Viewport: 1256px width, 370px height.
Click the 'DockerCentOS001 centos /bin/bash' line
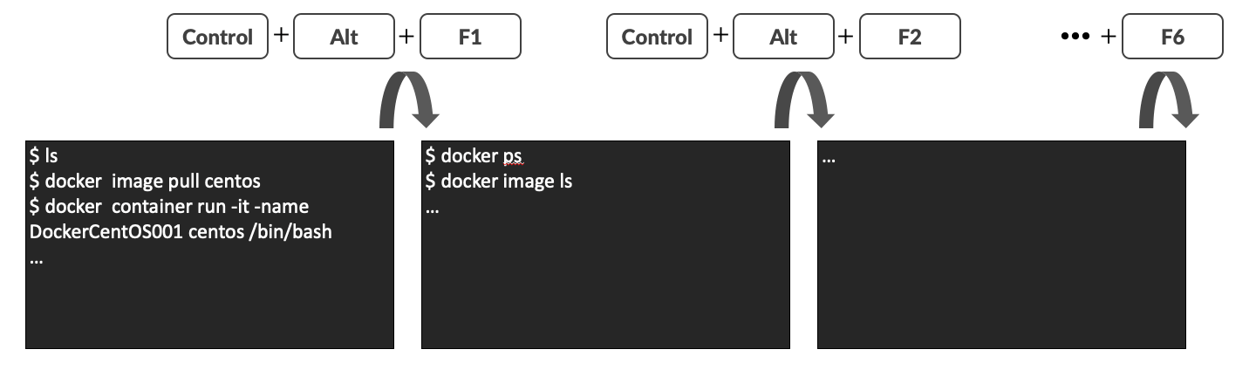pyautogui.click(x=181, y=233)
